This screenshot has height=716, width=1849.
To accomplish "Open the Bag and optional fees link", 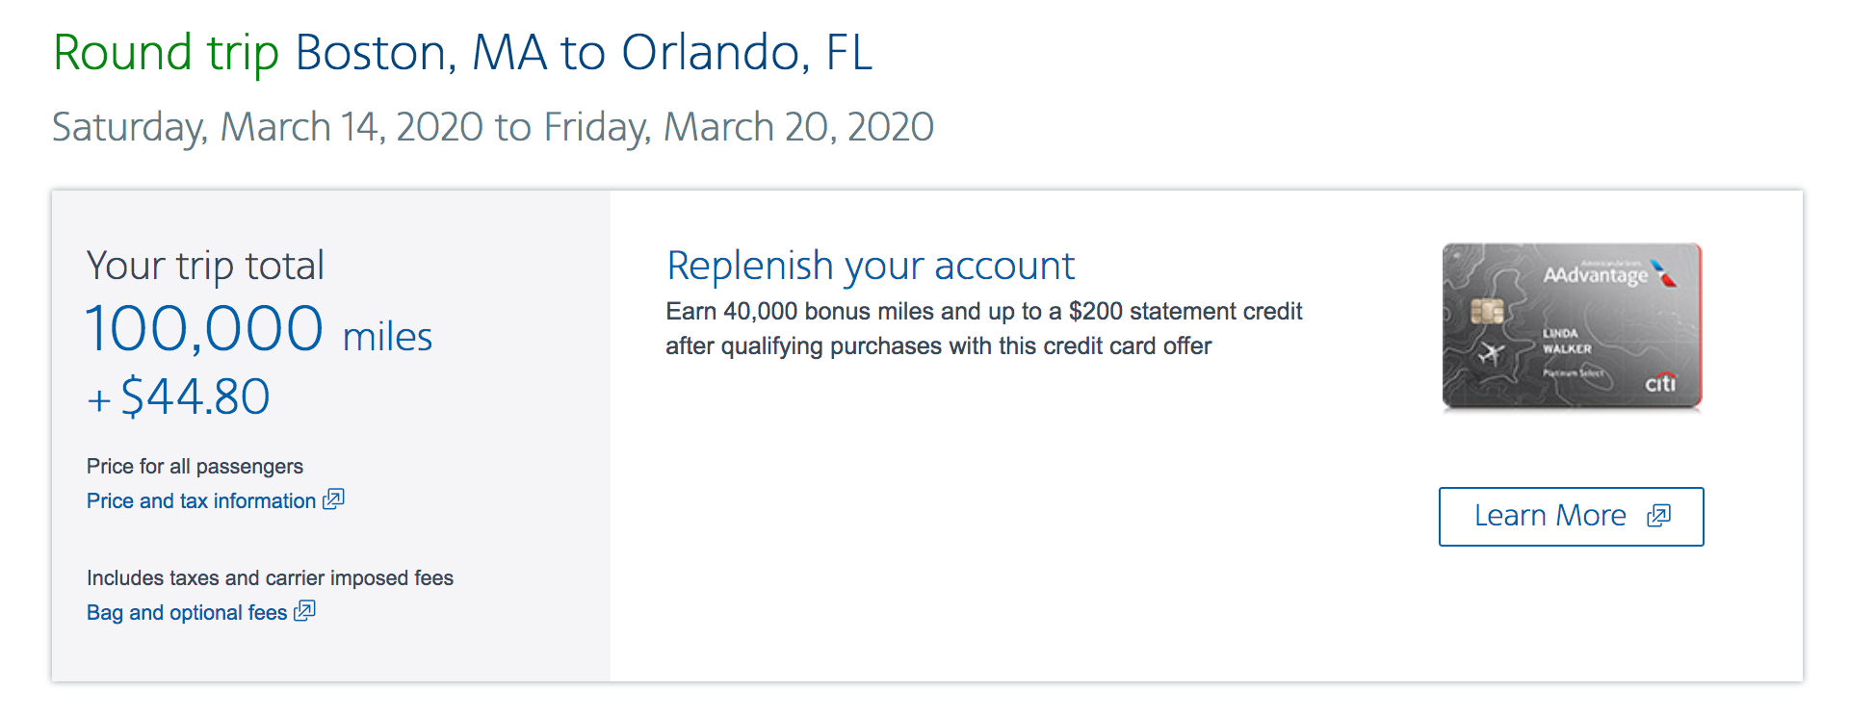I will click(187, 612).
